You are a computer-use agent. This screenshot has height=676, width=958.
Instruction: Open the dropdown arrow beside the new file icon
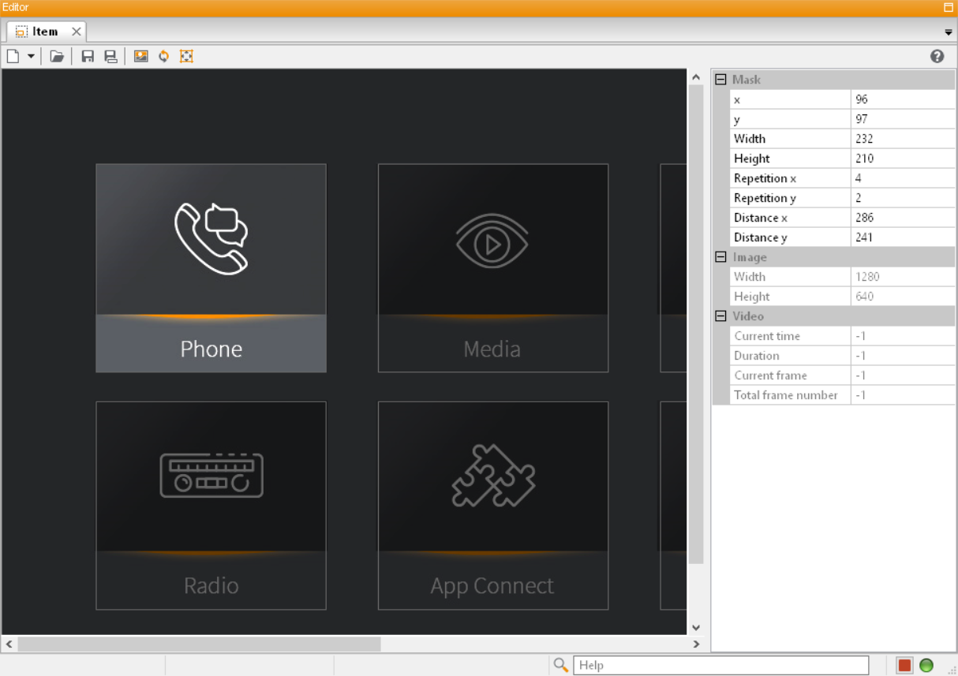(31, 56)
